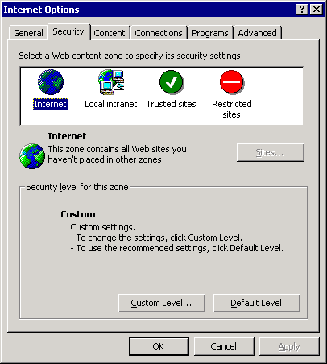
Task: Go to the Advanced tab
Action: click(257, 33)
